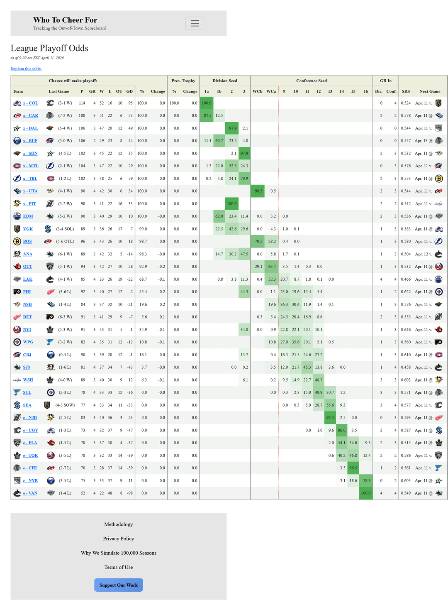Image resolution: width=448 pixels, height=610 pixels.
Task: Open 'Why We Simulate 100,000 Seasons' page
Action: click(118, 553)
